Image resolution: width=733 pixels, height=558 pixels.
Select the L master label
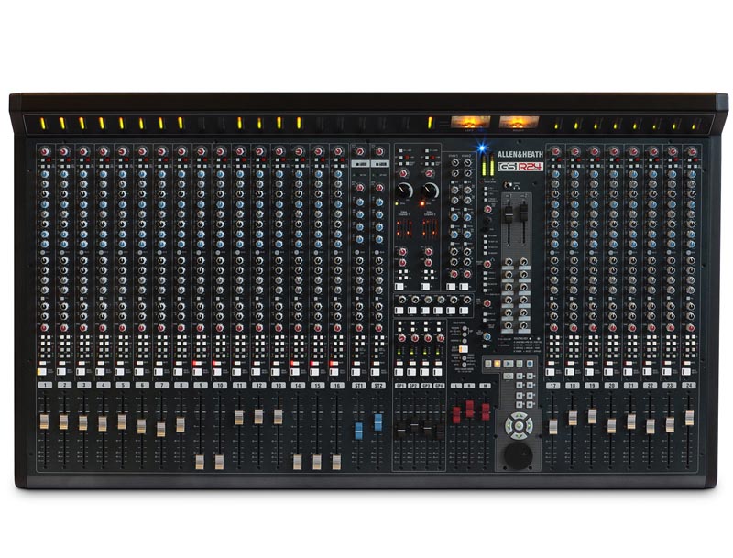pos(456,386)
